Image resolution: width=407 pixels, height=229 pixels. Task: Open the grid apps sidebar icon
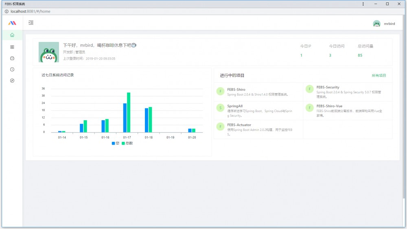[12, 47]
